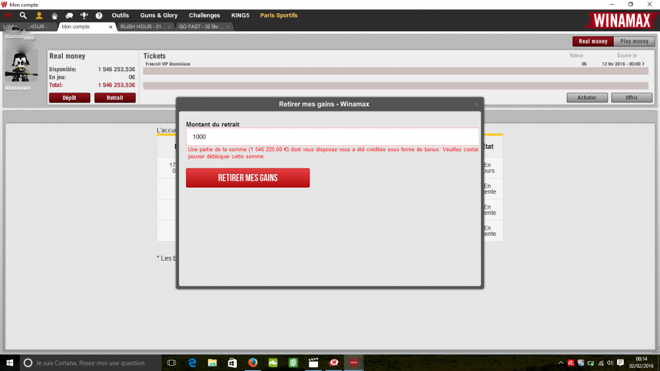Click the Acheter tickets button
Screen dimensions: 660x371
[587, 98]
